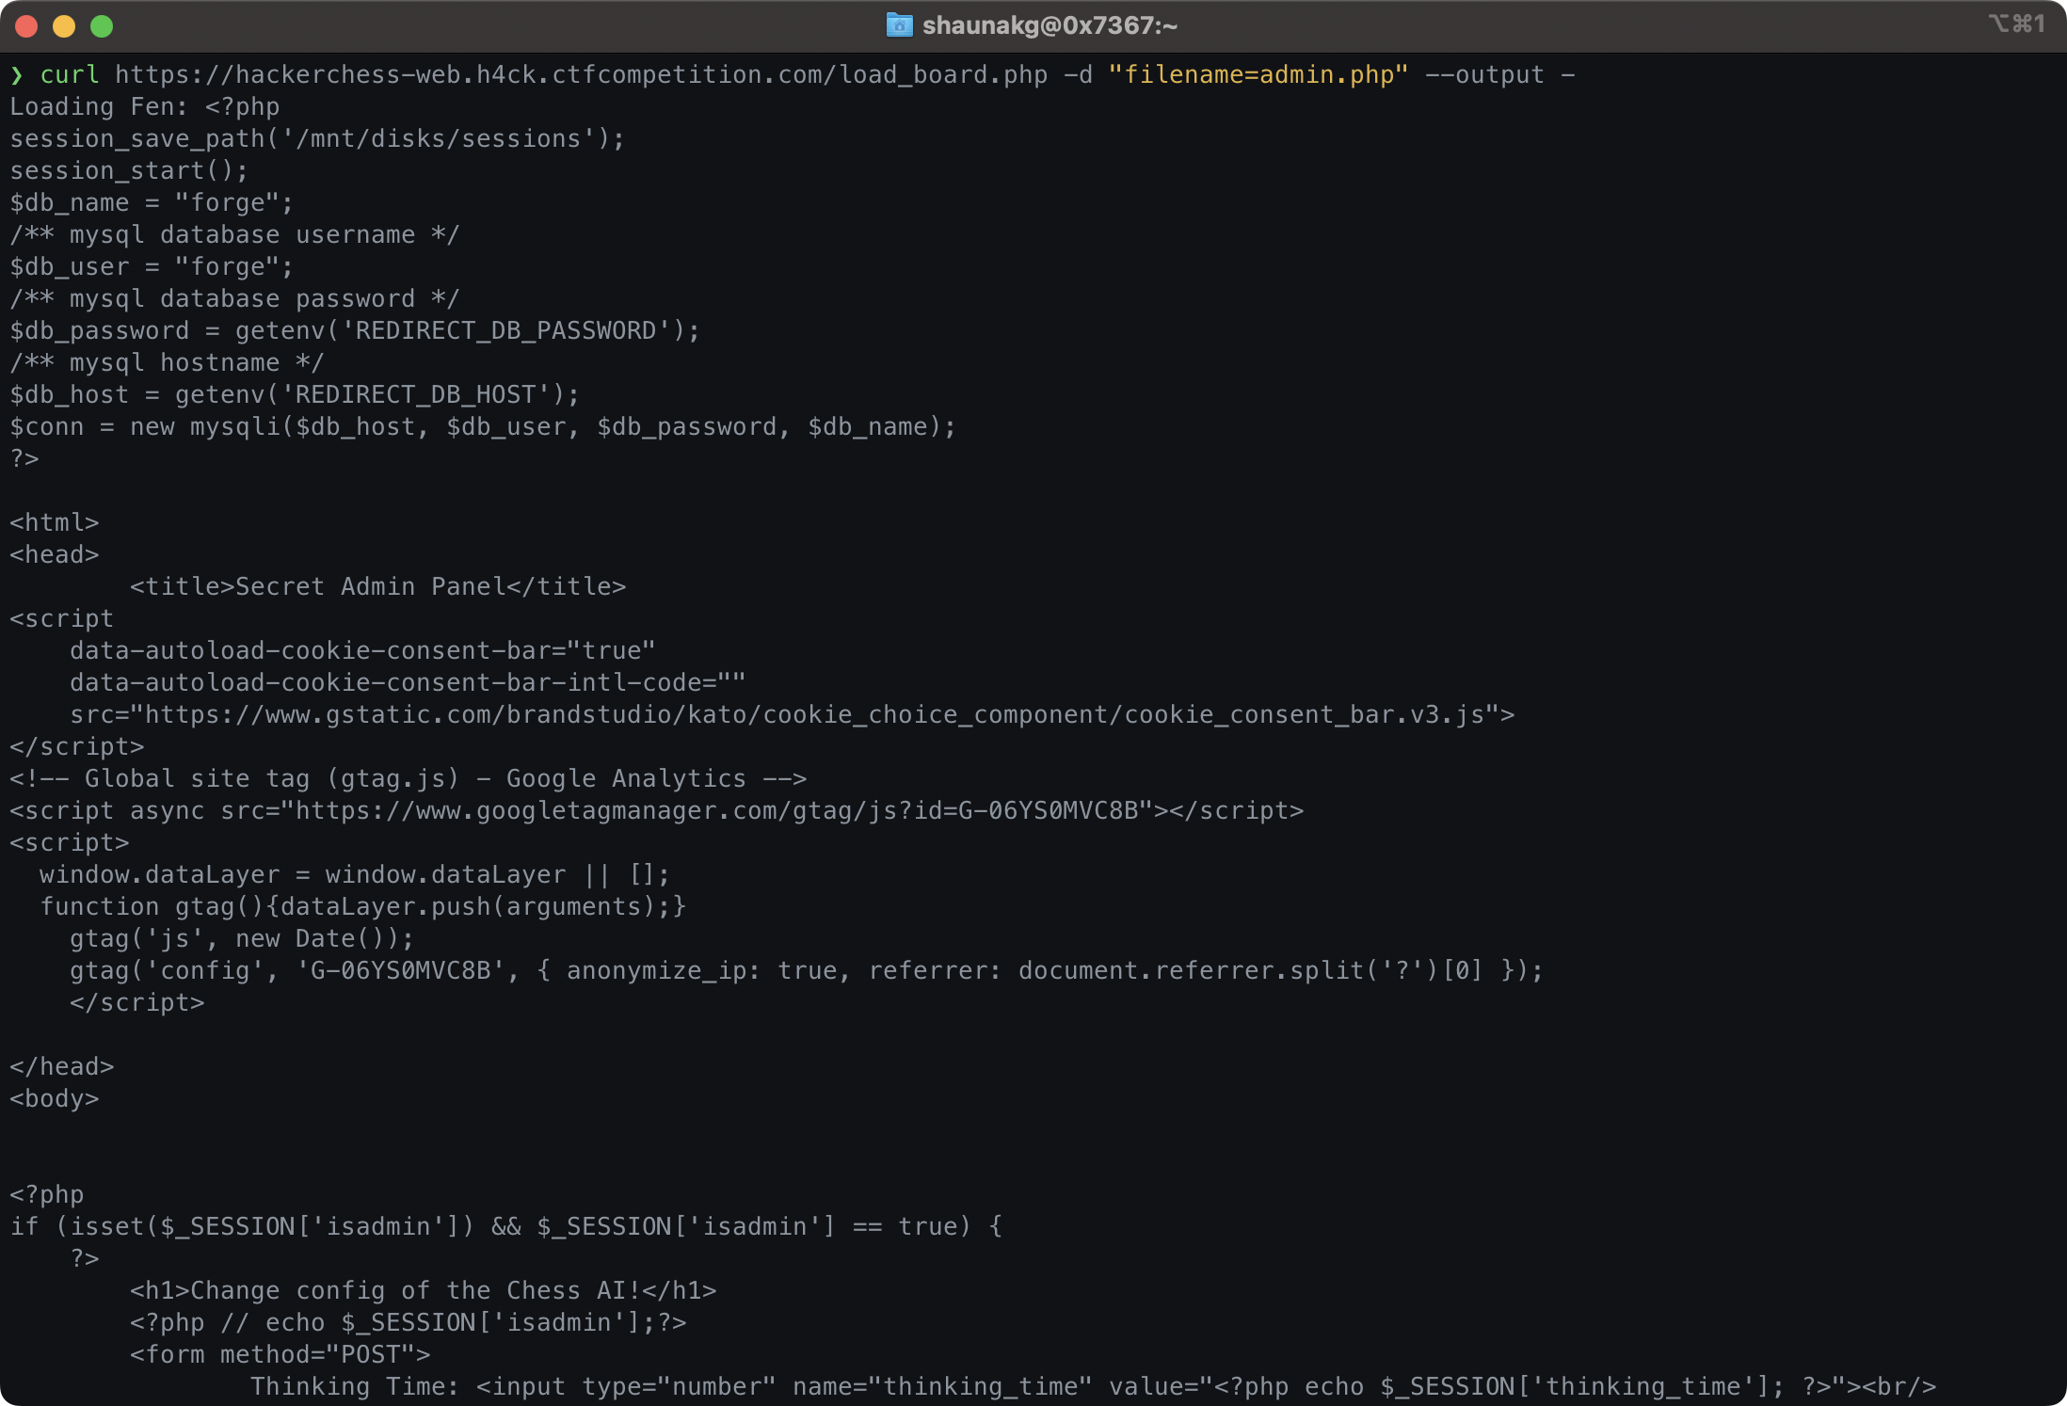Click the mysql database username comment
Screen dimensions: 2067x1406
click(x=233, y=234)
